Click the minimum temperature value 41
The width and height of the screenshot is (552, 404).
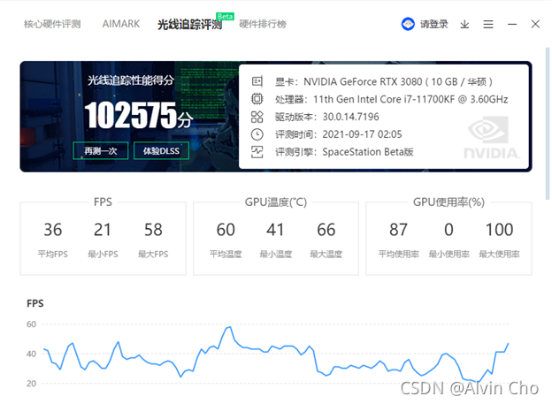(275, 230)
